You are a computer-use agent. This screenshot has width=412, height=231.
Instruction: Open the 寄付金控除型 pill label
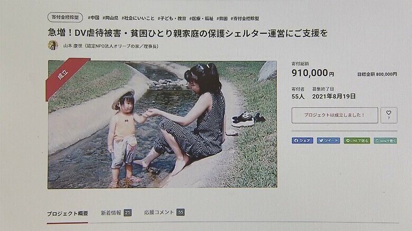[65, 17]
